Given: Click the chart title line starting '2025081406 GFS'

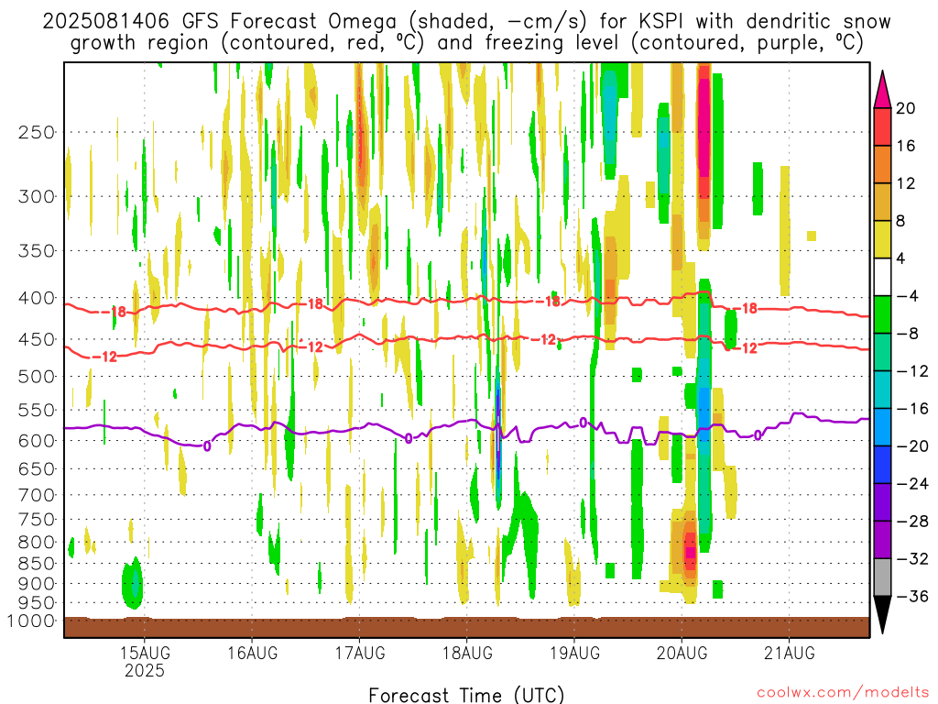Looking at the screenshot, I should pyautogui.click(x=466, y=22).
